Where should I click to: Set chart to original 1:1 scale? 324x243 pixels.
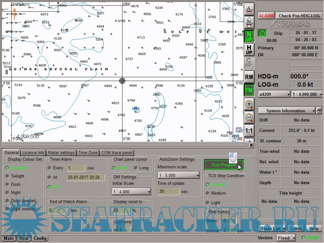click(249, 131)
